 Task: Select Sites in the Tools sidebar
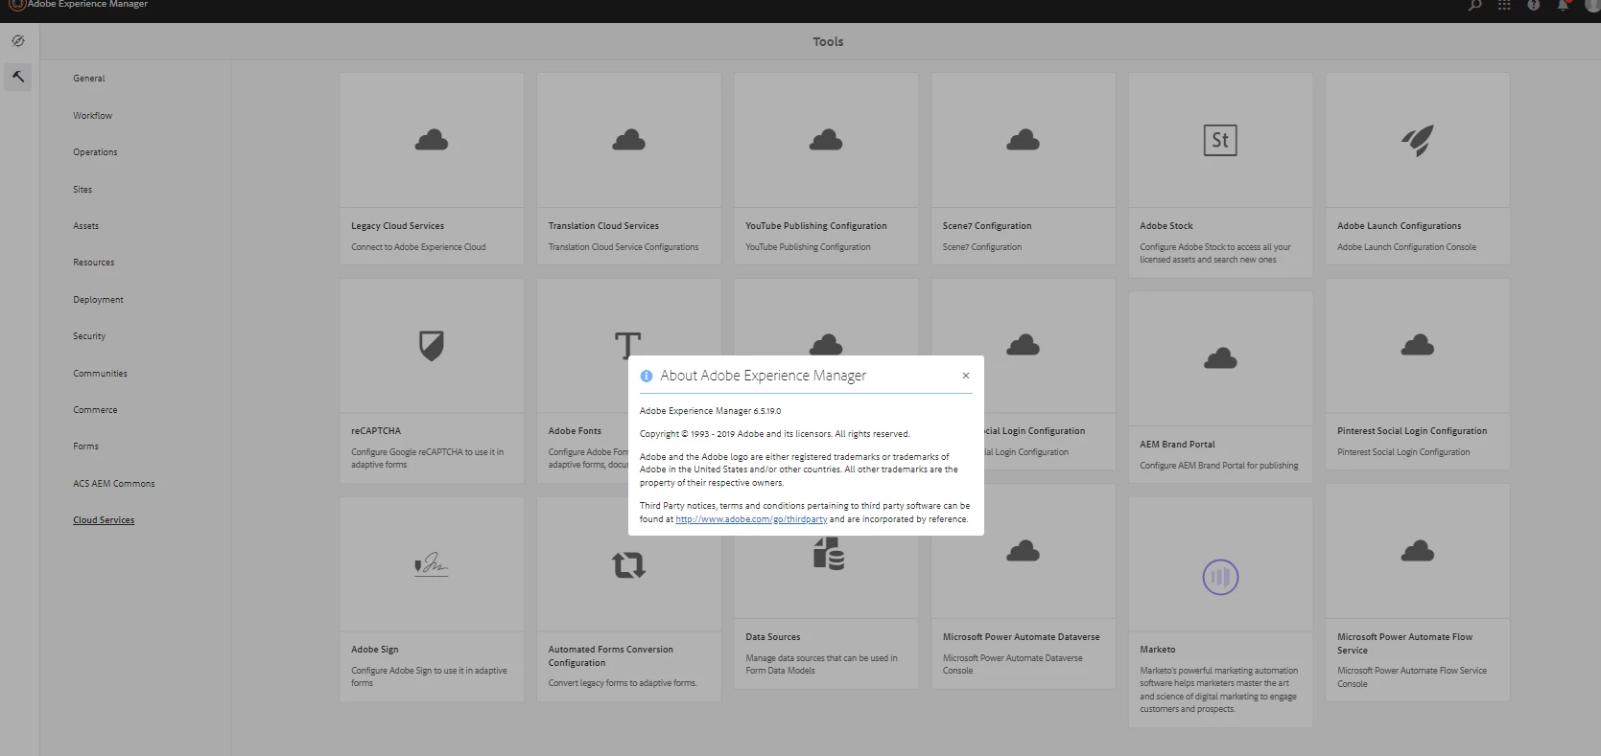click(82, 190)
